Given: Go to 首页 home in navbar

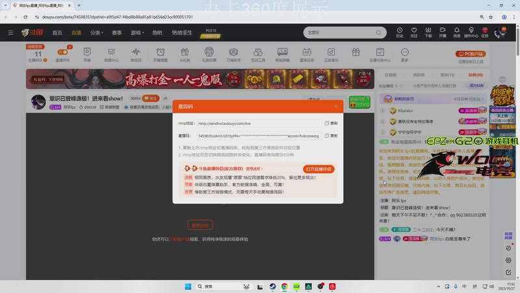Looking at the screenshot, I should click(57, 33).
